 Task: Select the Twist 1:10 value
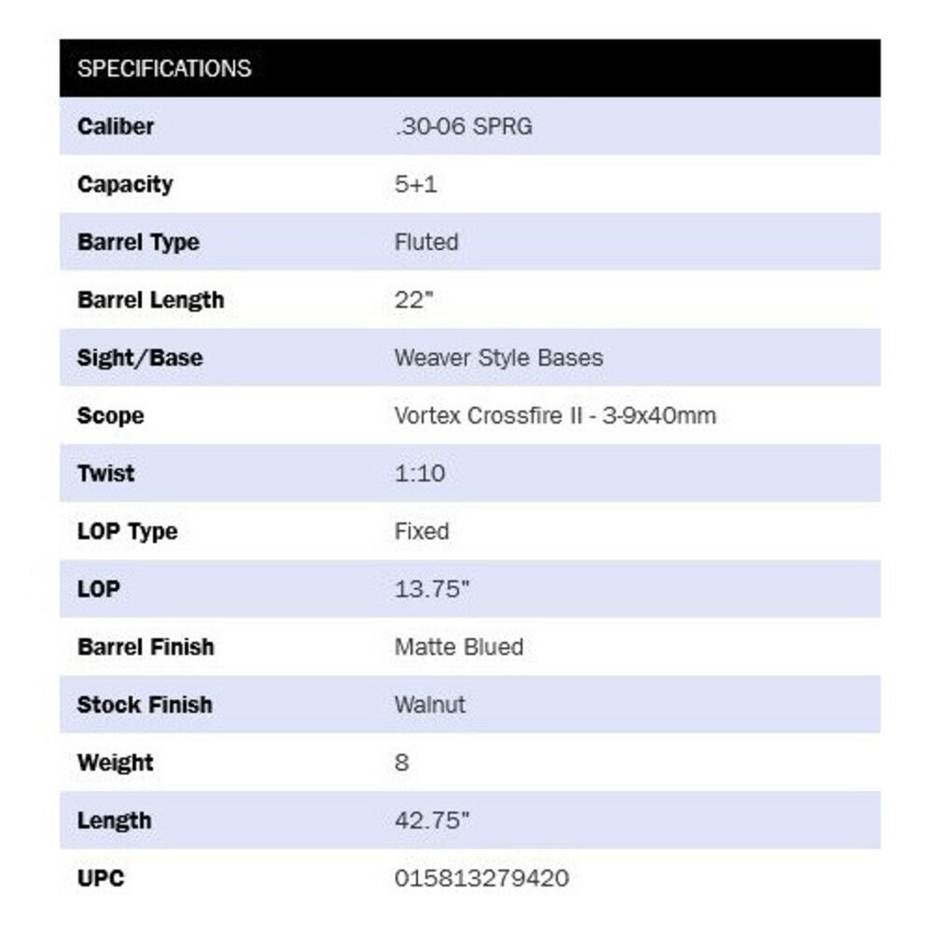(x=420, y=473)
